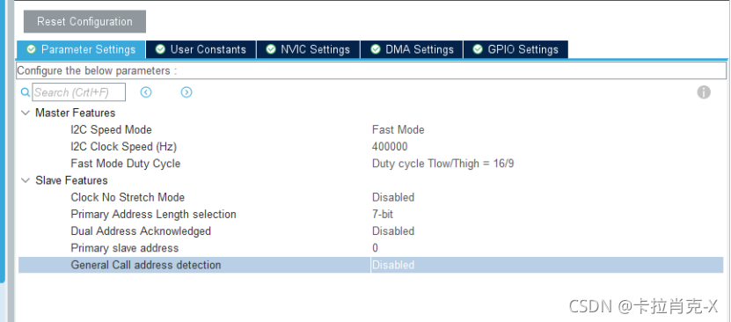The image size is (731, 322).
Task: Open the info icon at right
Action: pos(704,92)
